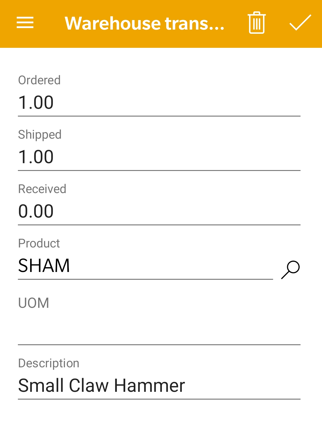Image resolution: width=322 pixels, height=422 pixels.
Task: Delete this transfer line with trash icon
Action: 256,23
